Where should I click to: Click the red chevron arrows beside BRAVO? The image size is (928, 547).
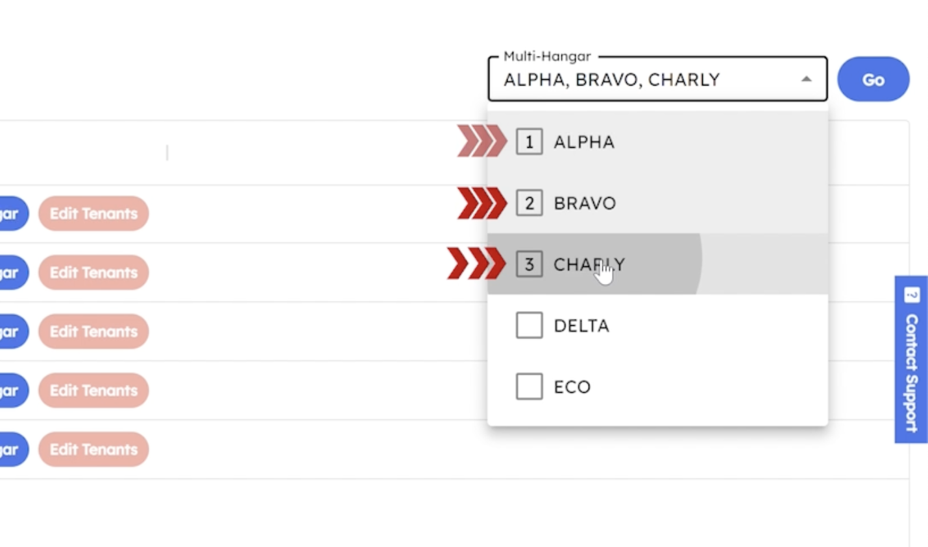point(482,203)
